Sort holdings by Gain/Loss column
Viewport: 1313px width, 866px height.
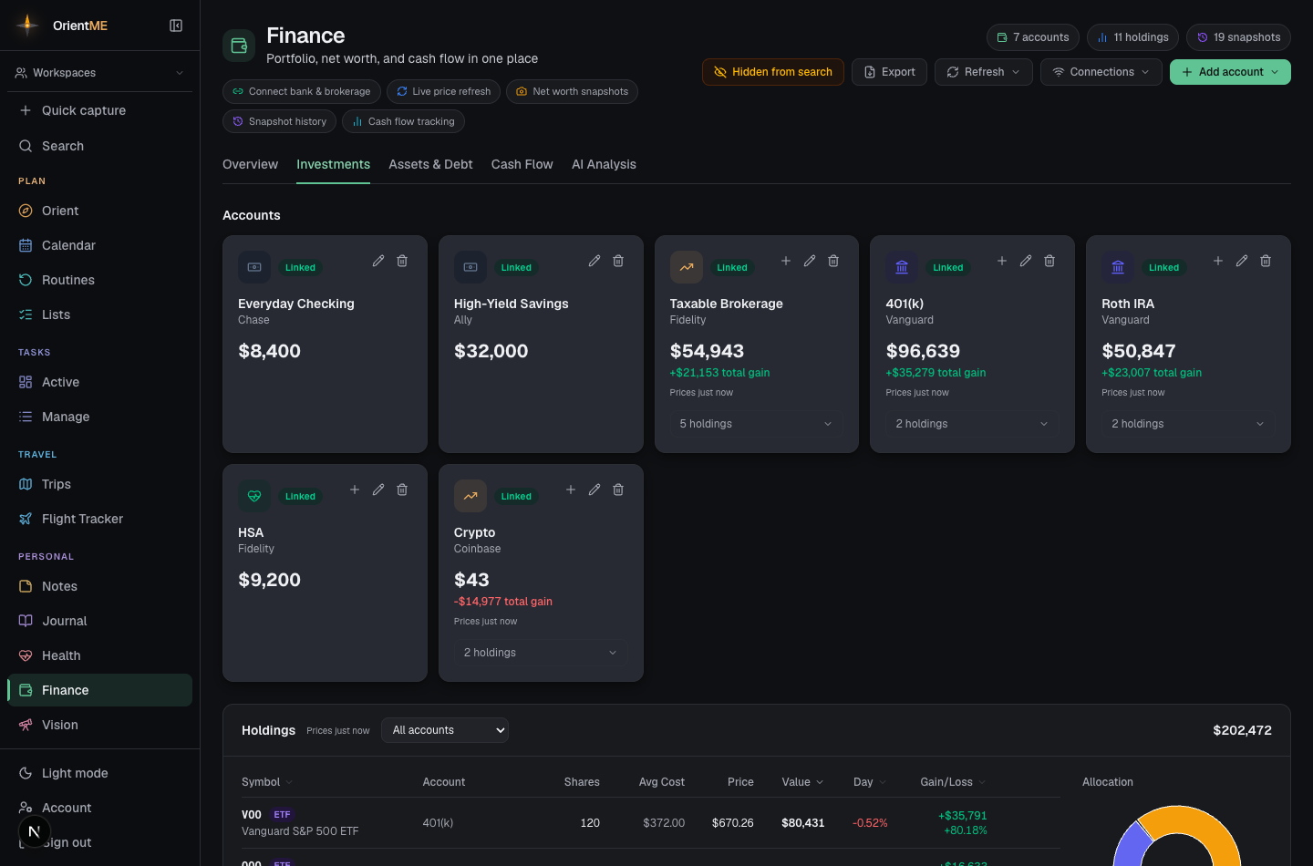point(953,782)
